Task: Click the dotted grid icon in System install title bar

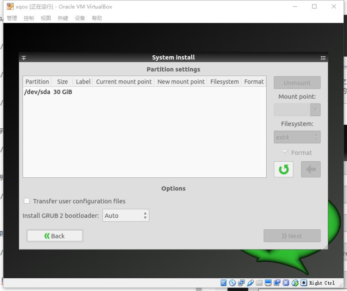Action: 323,58
